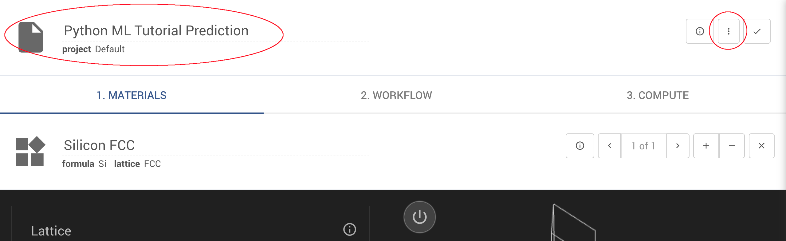Add a material with plus button

click(706, 146)
